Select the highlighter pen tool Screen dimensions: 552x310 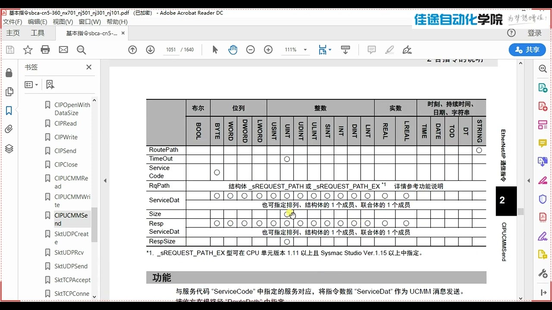click(389, 50)
